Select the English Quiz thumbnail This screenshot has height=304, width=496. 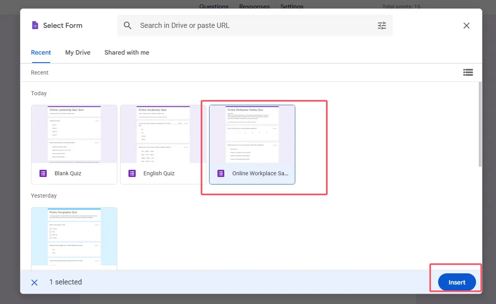coord(163,134)
